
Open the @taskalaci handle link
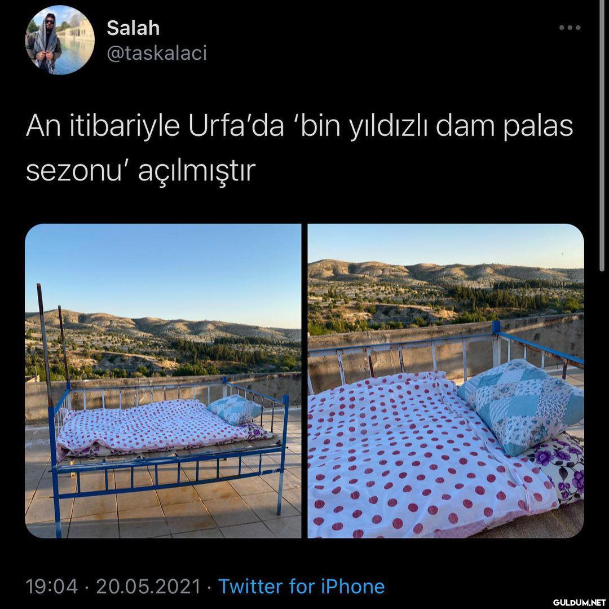157,53
